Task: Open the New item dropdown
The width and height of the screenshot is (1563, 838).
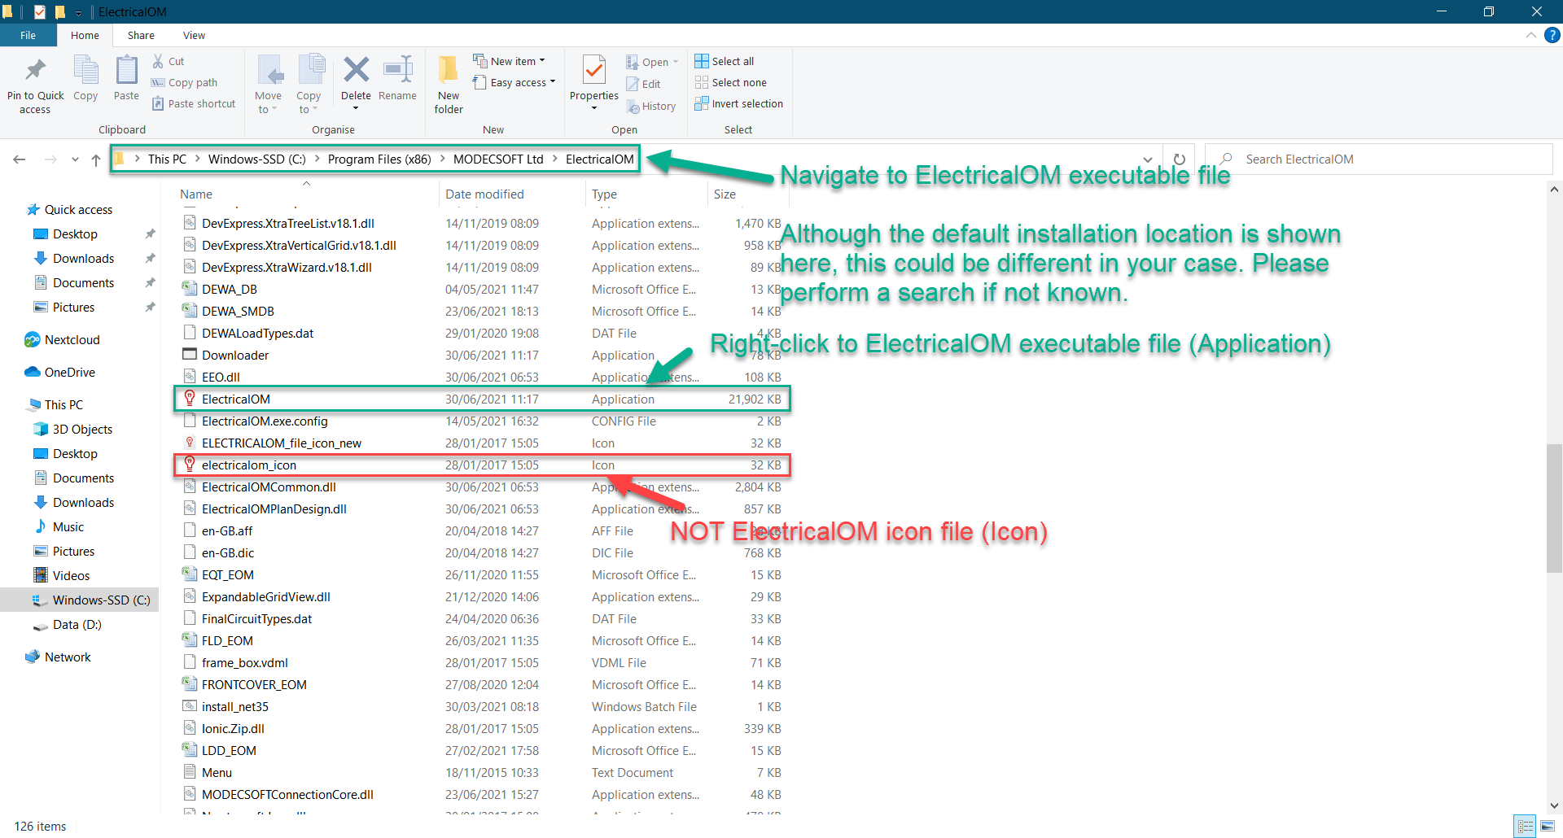Action: point(510,61)
